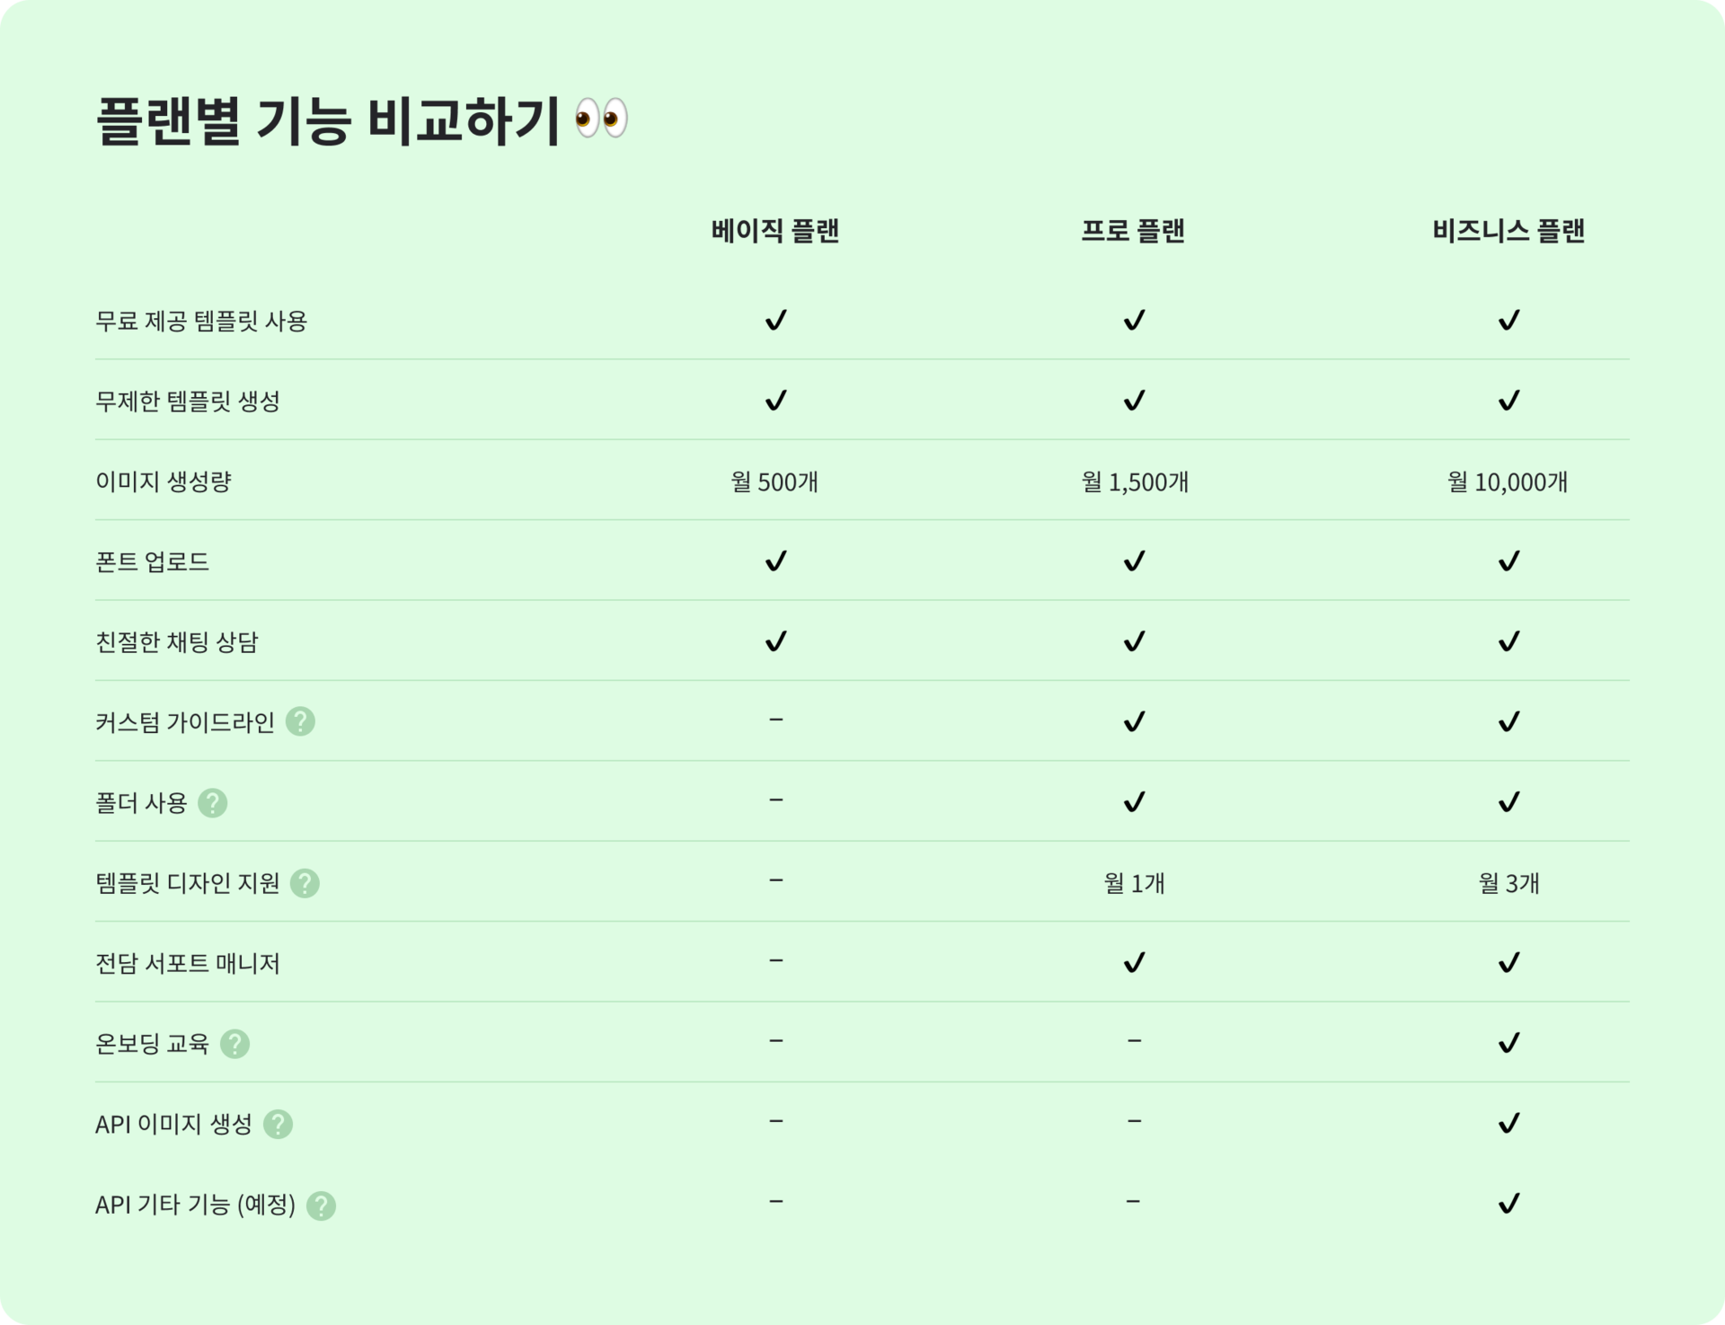Click question mark beside API 기타 기능 (예정)
The width and height of the screenshot is (1725, 1325).
pyautogui.click(x=322, y=1205)
